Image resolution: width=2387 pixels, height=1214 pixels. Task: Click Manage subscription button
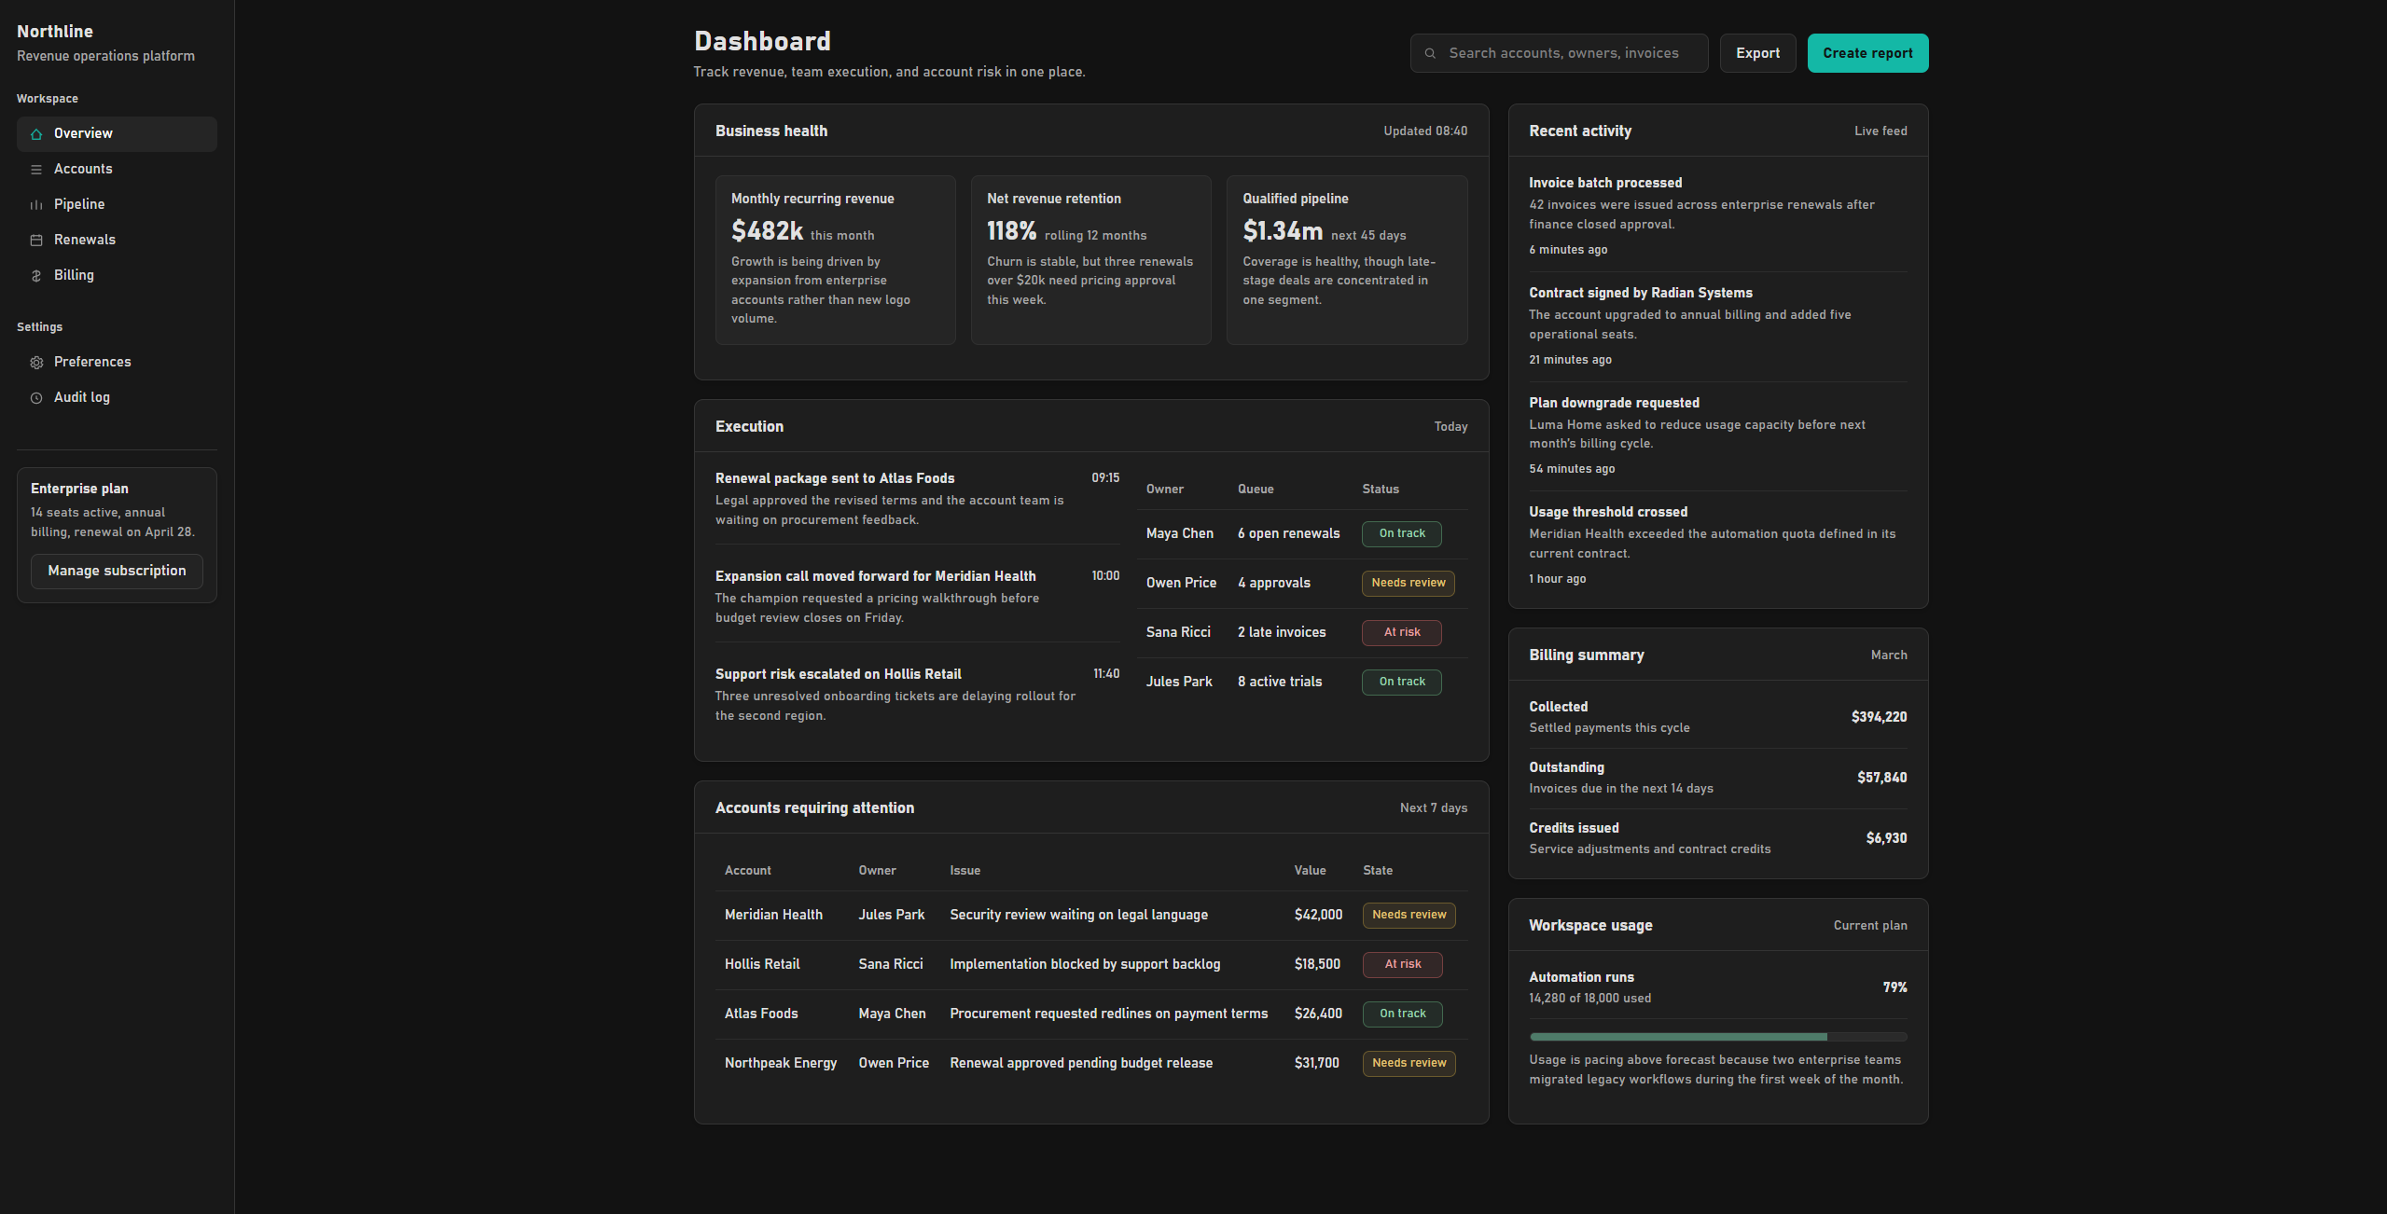pyautogui.click(x=117, y=571)
